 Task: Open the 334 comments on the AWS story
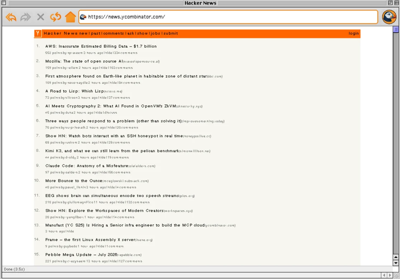[x=125, y=53]
